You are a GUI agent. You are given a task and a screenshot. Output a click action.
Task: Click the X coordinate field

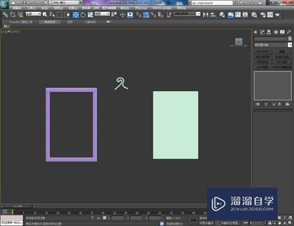click(117, 218)
